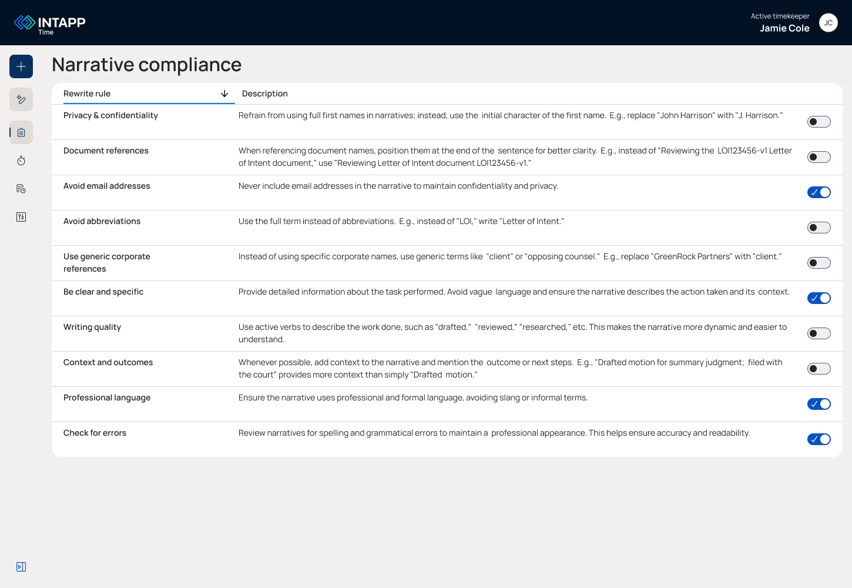
Task: Open the magic pen icon in sidebar
Action: (21, 99)
